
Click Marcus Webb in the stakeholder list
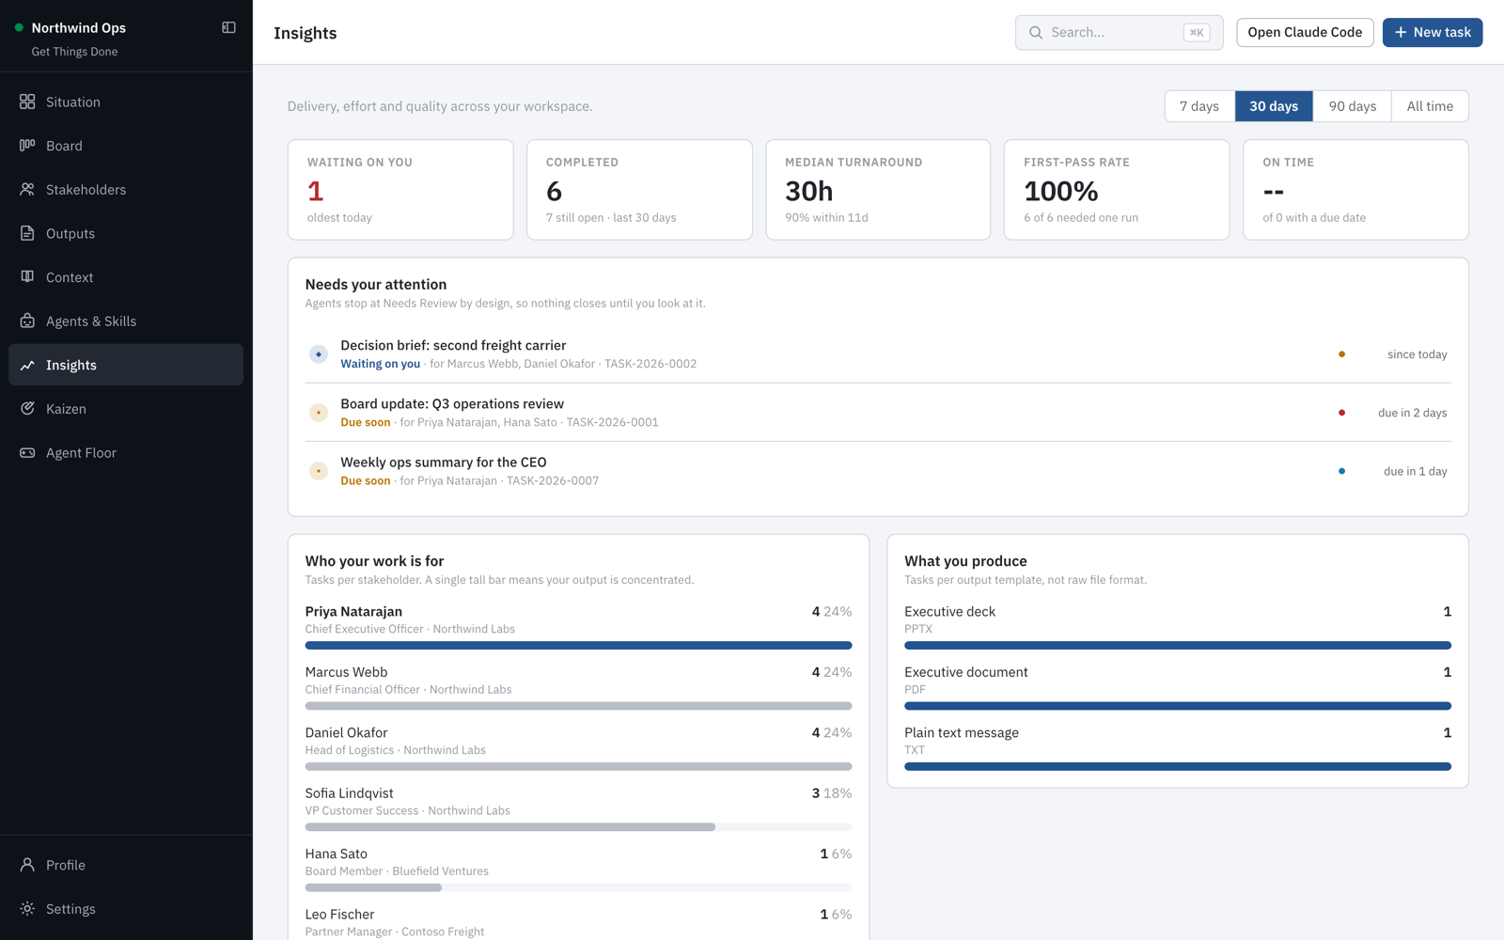(346, 672)
